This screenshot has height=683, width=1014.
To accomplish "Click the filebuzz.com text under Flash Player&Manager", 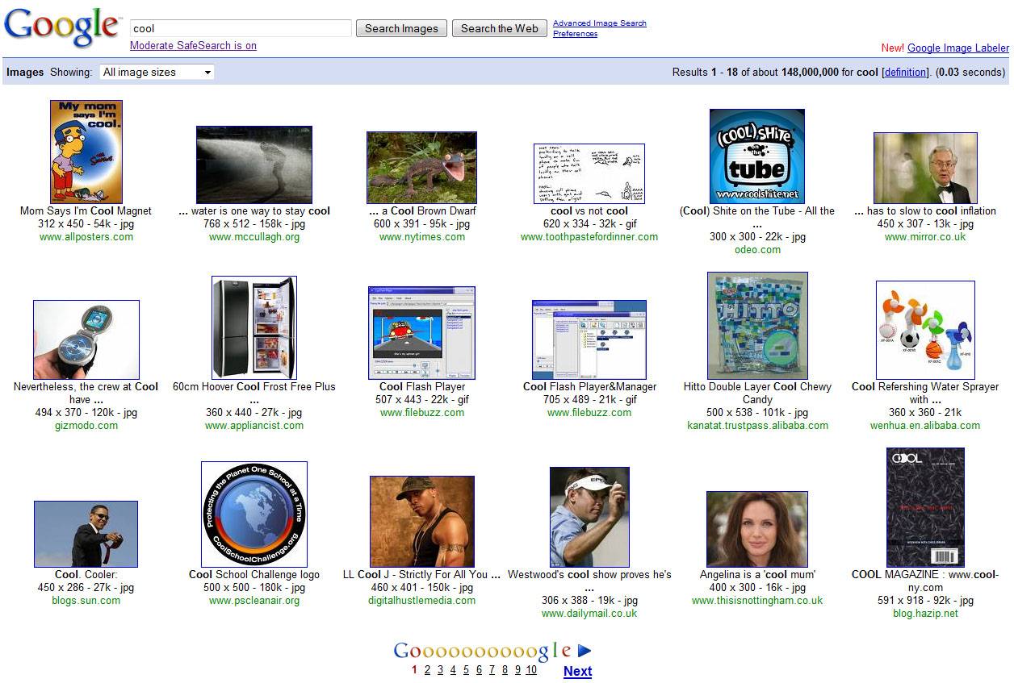I will 589,413.
